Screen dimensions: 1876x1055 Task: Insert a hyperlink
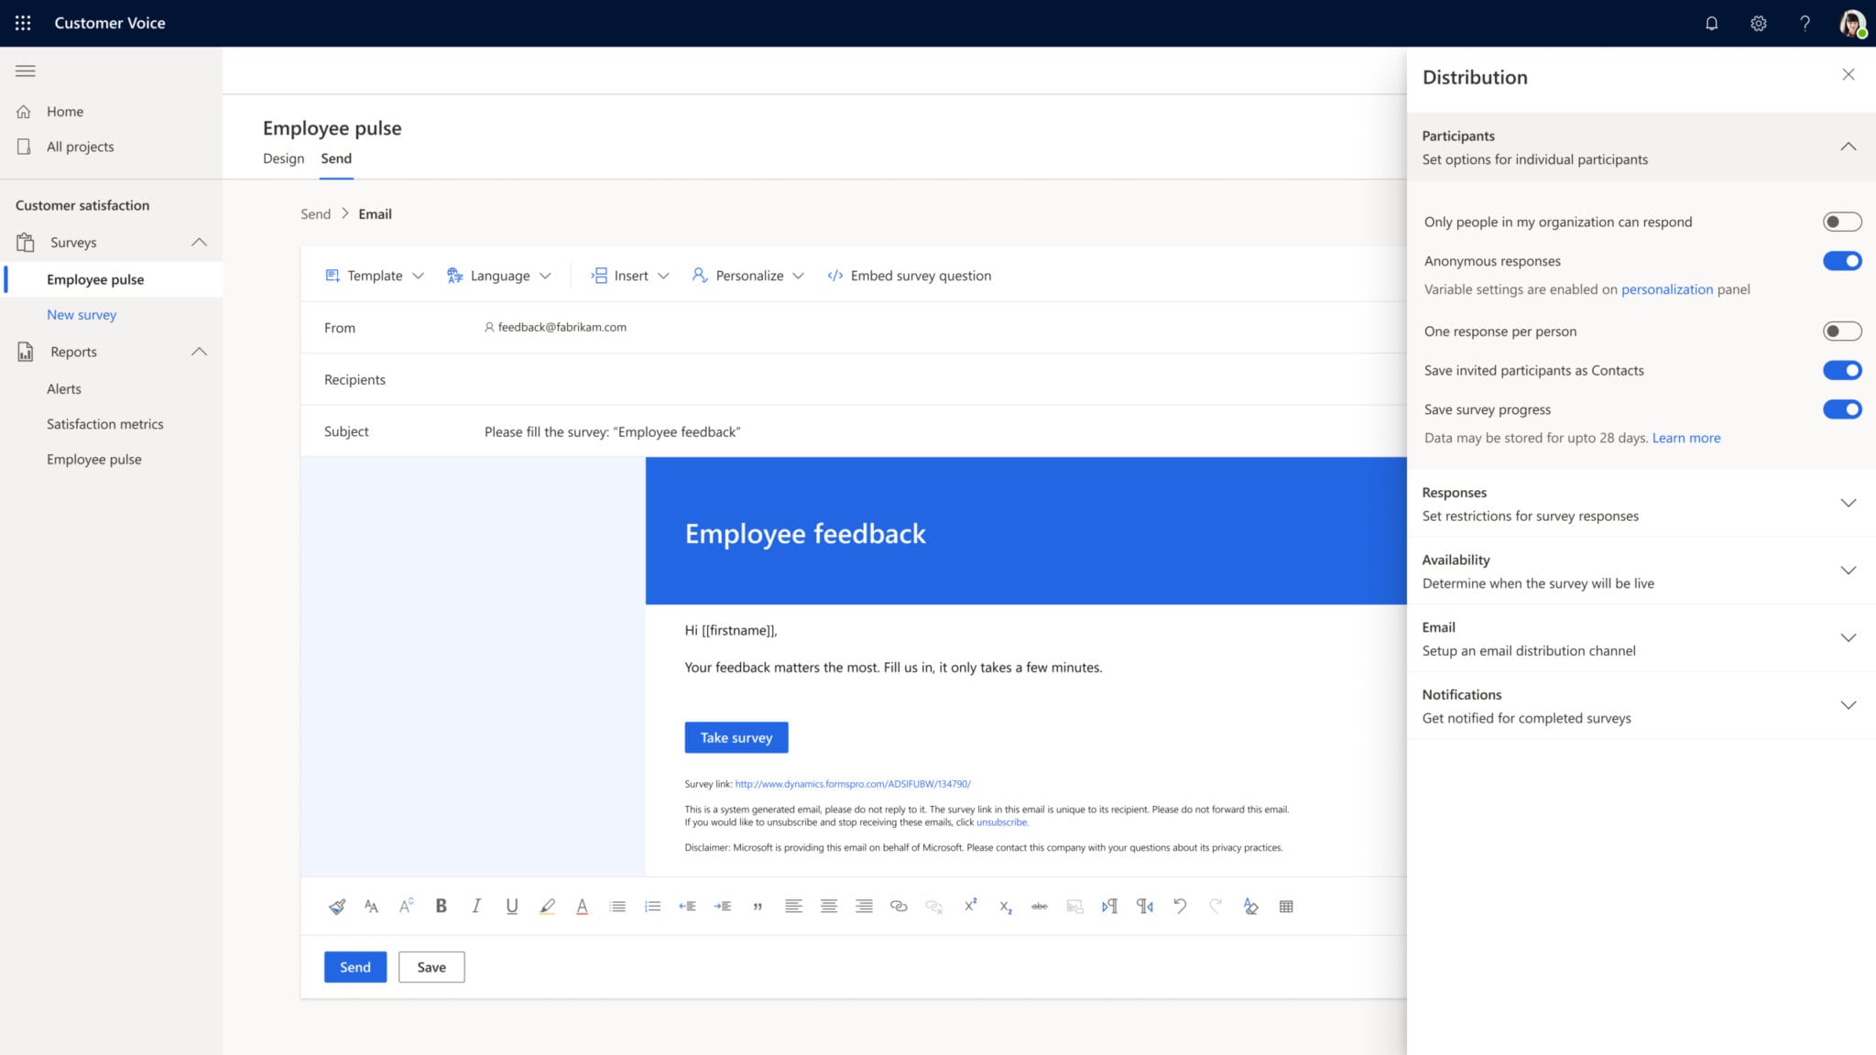899,906
